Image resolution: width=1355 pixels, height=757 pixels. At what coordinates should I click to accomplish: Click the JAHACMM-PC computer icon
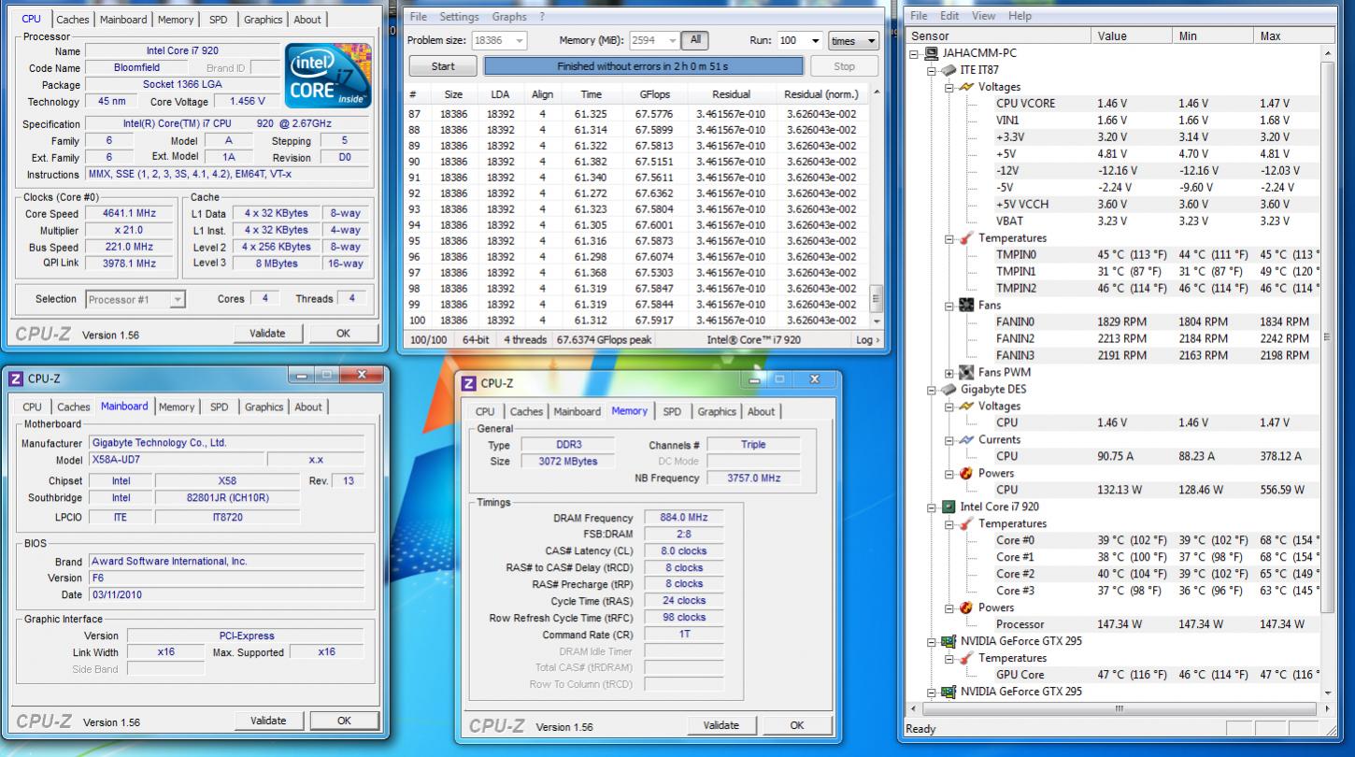tap(932, 53)
